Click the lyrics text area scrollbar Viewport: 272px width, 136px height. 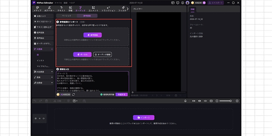(x=128, y=74)
